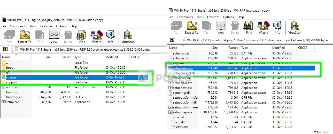Open Tools menu in right window
This screenshot has width=333, height=134.
tap(200, 17)
